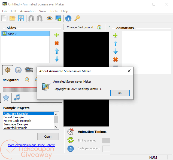The width and height of the screenshot is (173, 160).
Task: Select Slide 0 in Slides list
Action: (25, 34)
